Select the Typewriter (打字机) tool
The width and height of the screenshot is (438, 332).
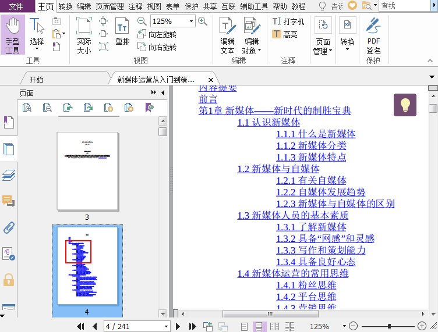(x=288, y=22)
